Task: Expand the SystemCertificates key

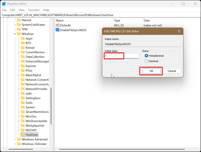Action: click(x=15, y=25)
